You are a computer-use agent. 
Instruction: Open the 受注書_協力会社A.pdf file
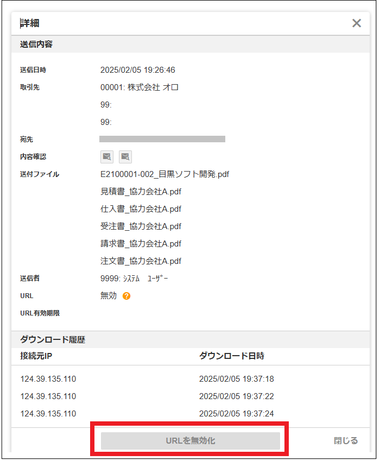coord(141,226)
